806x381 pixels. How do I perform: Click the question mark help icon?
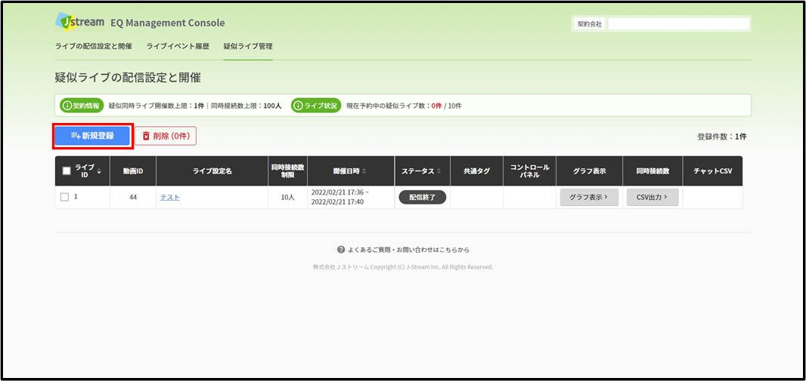coord(340,250)
